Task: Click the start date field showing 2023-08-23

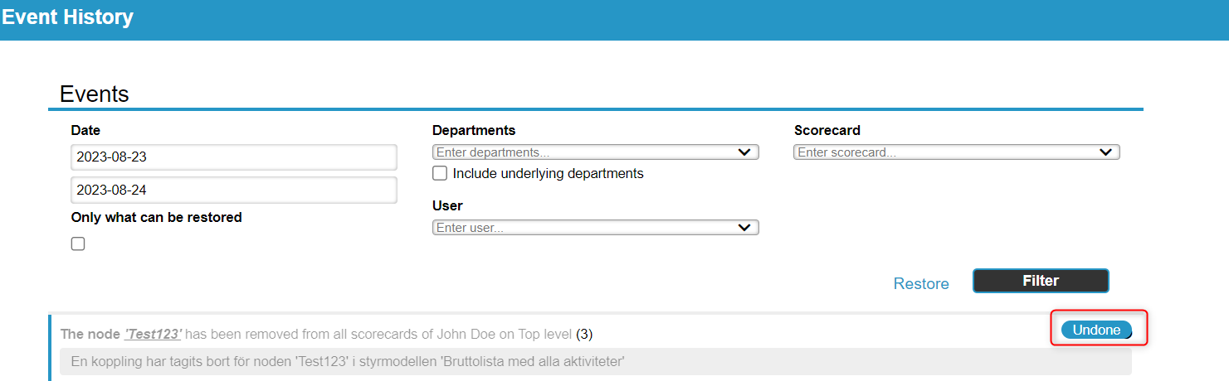Action: click(233, 157)
